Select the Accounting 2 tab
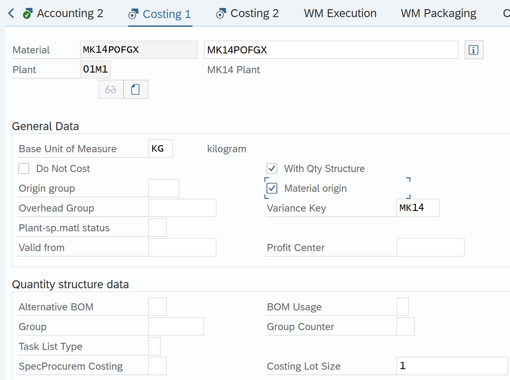This screenshot has width=510, height=380. pos(70,13)
